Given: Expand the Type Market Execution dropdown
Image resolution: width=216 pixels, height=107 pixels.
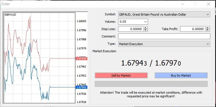Looking at the screenshot, I should 208,44.
